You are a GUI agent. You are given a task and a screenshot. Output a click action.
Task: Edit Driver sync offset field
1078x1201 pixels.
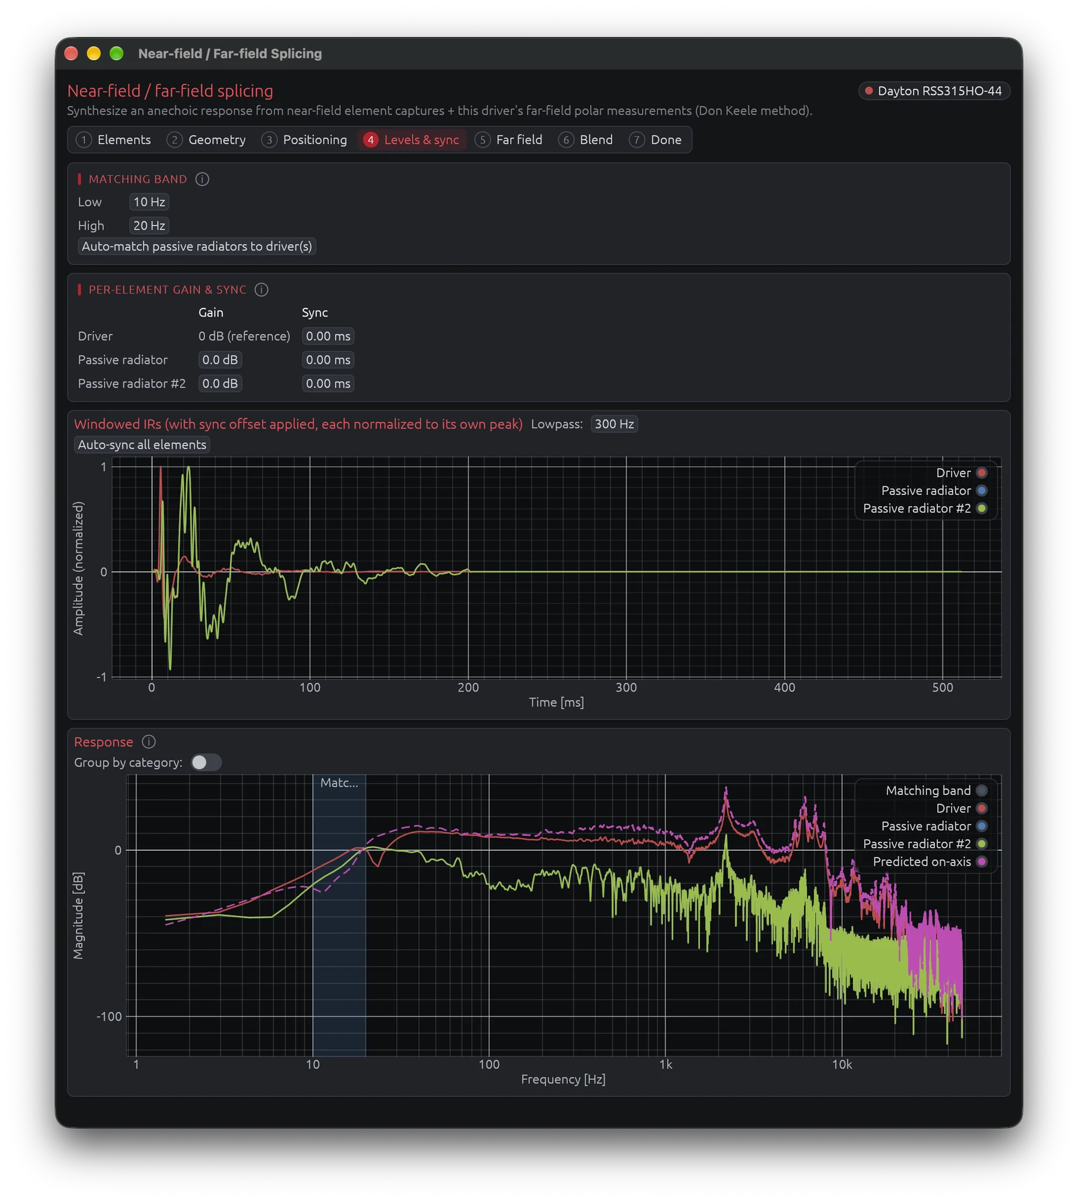328,336
